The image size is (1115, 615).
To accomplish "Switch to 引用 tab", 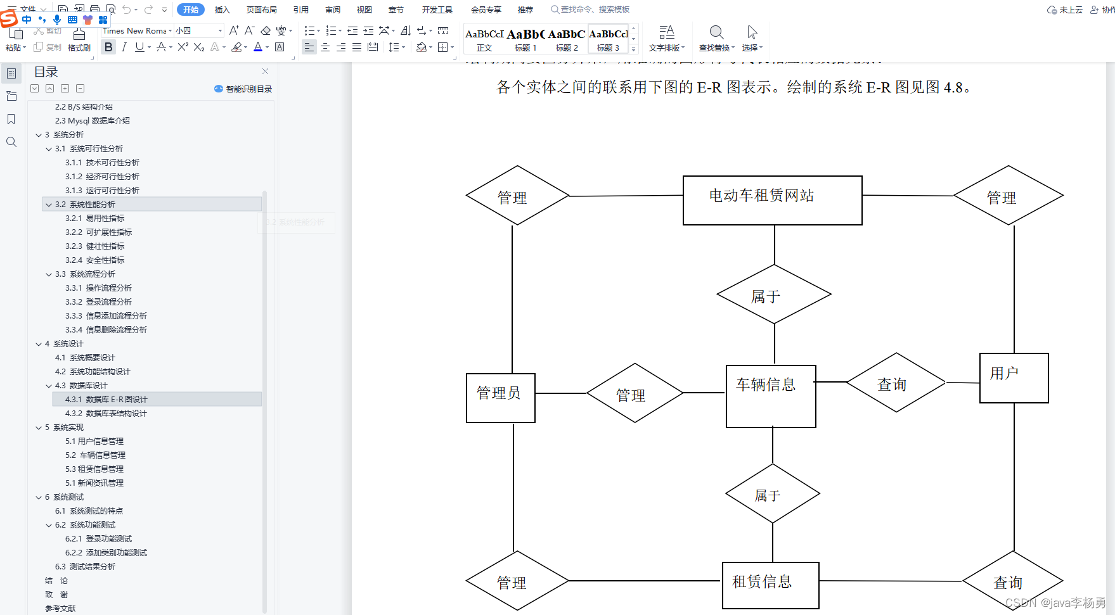I will (x=300, y=10).
